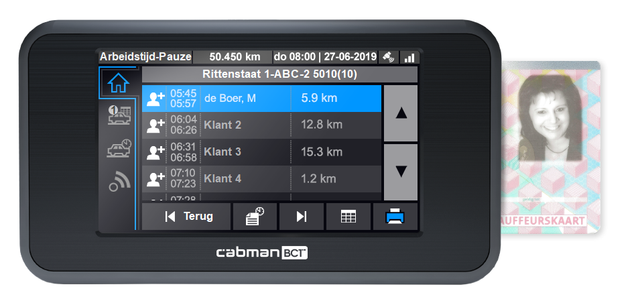Tap the skip-to-next arrow icon
640x305 pixels.
[x=301, y=217]
